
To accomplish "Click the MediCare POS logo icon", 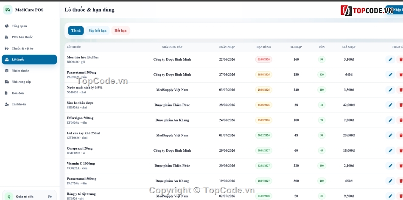I will click(x=8, y=10).
